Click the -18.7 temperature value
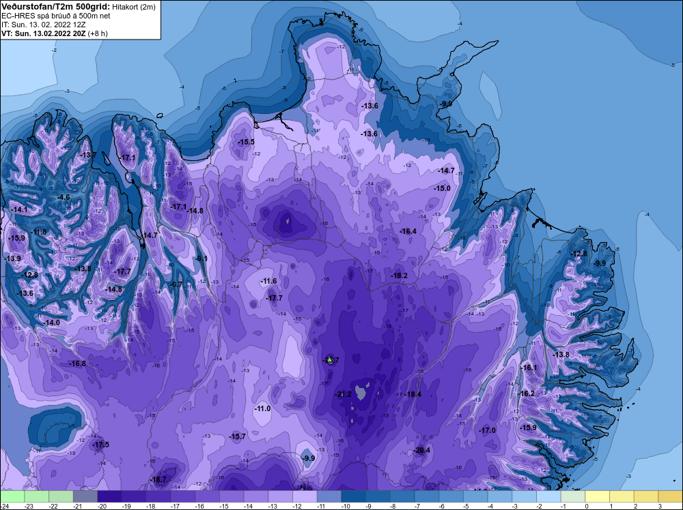Viewport: 683px width, 510px height. 158,479
